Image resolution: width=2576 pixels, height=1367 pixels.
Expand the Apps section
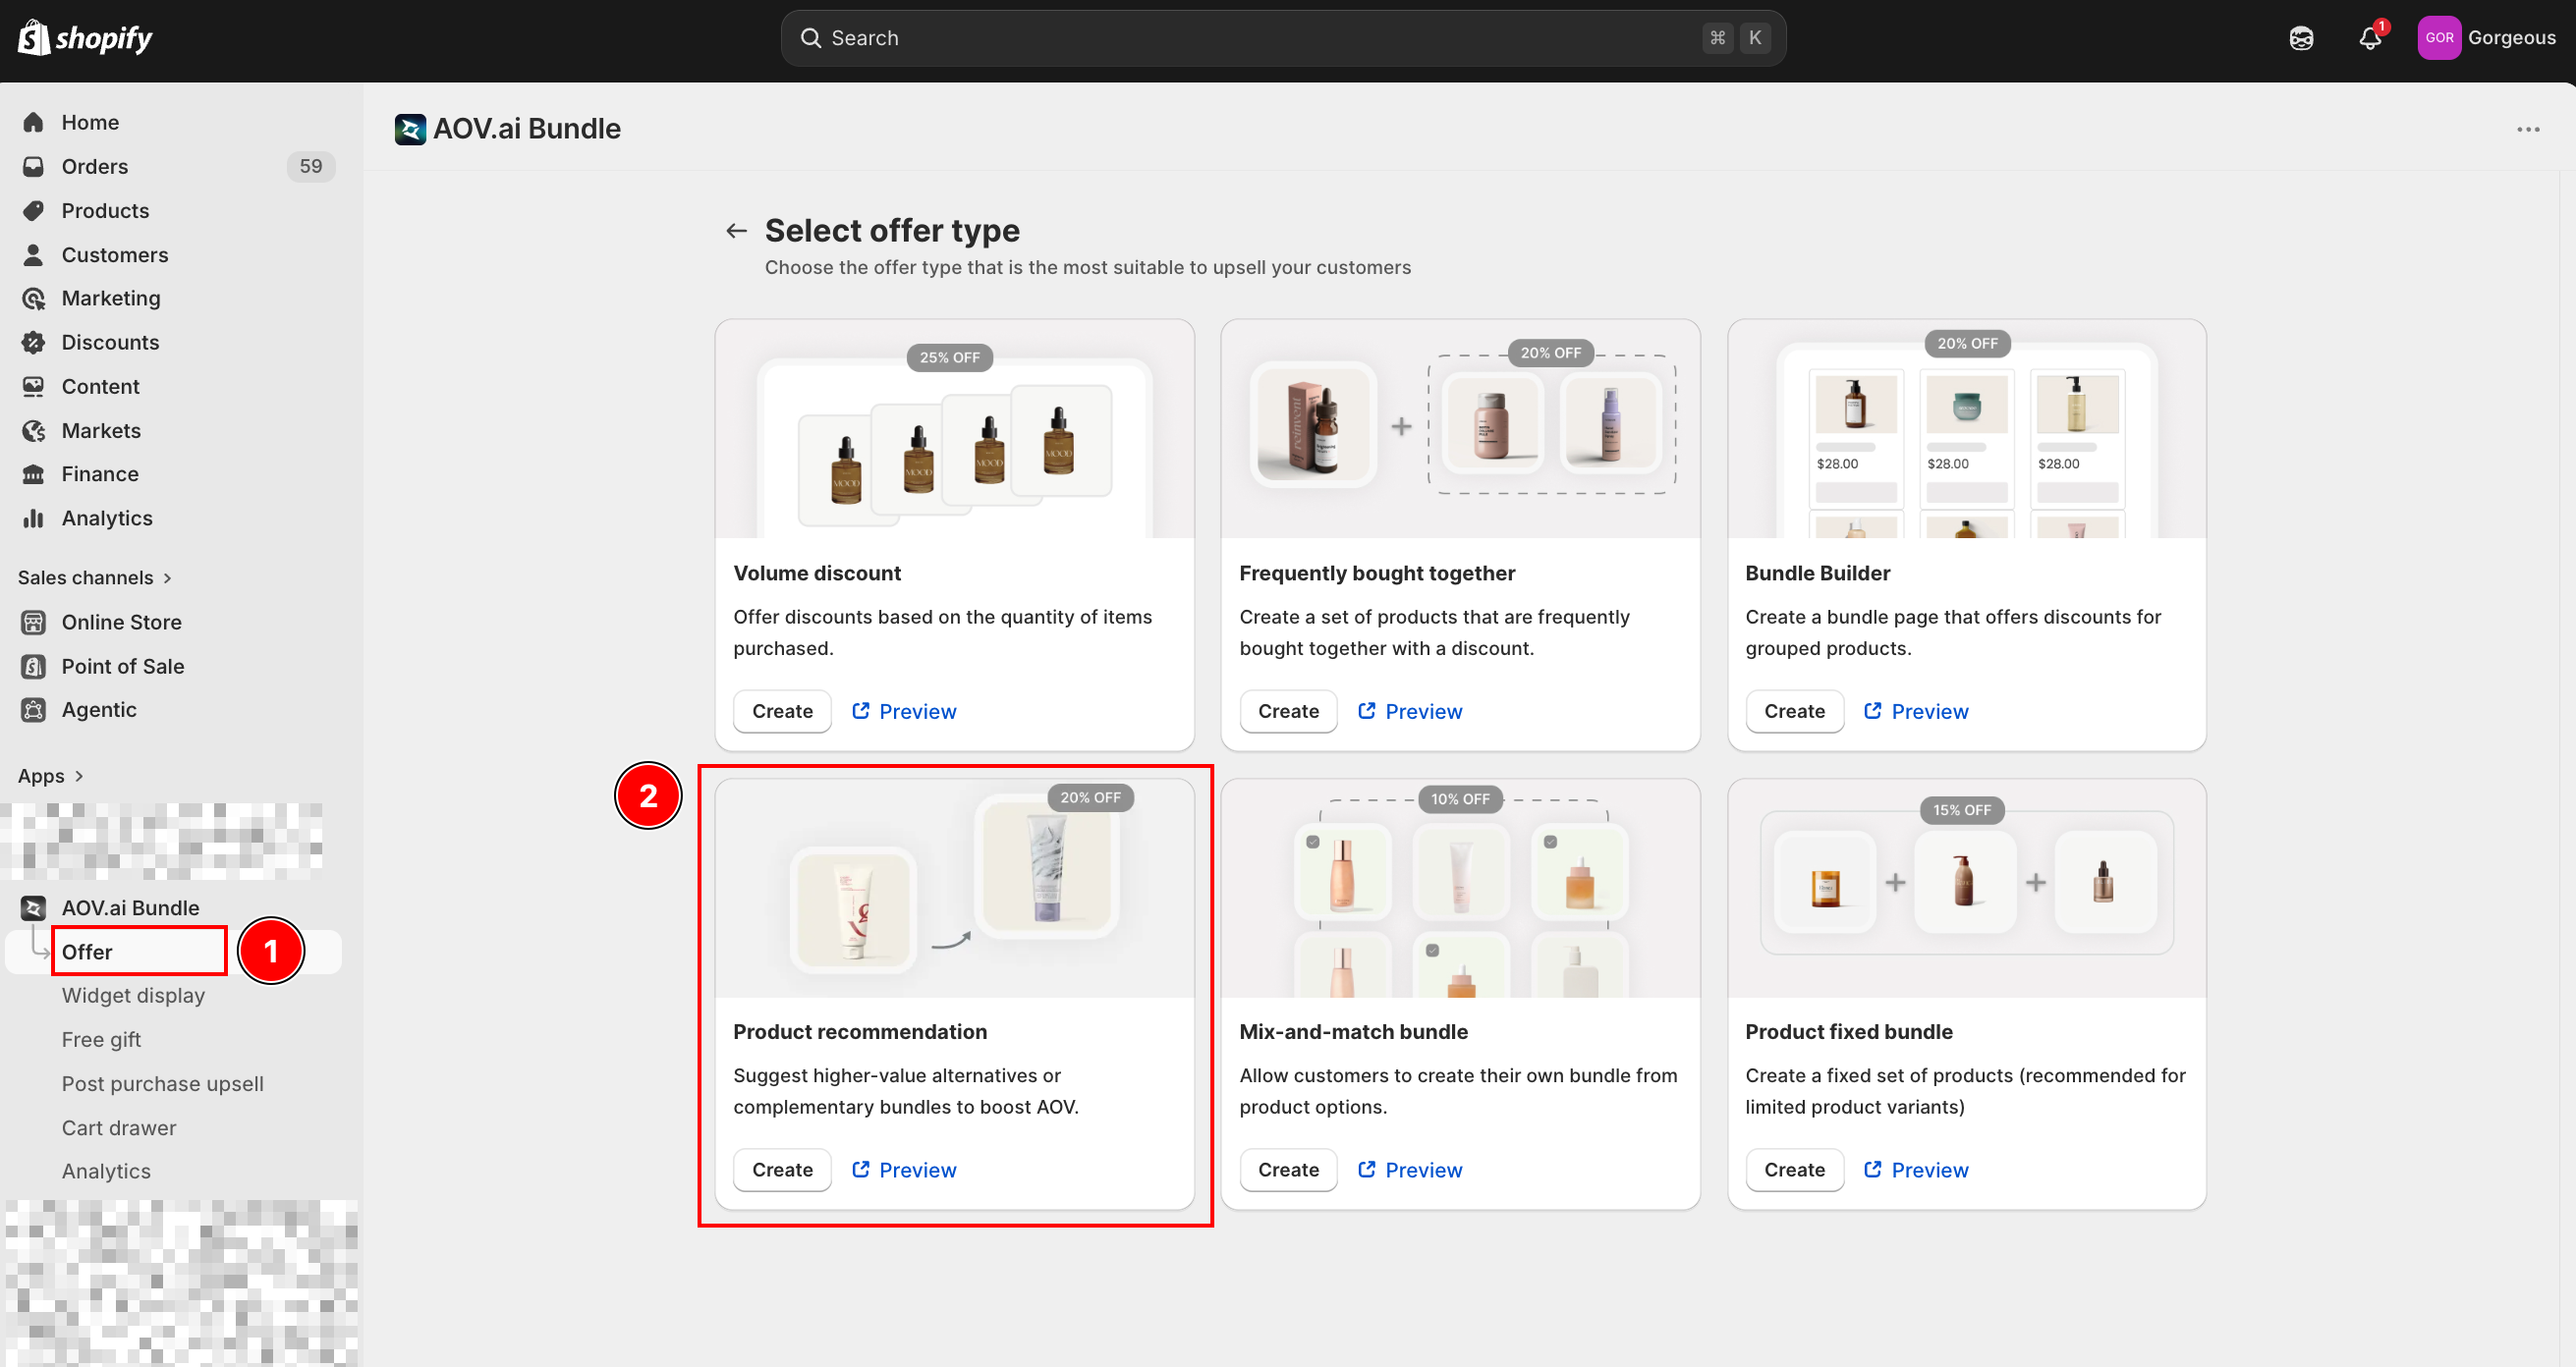(x=51, y=776)
